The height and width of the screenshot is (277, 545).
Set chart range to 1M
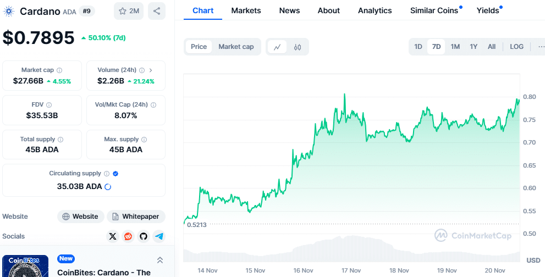click(x=455, y=47)
